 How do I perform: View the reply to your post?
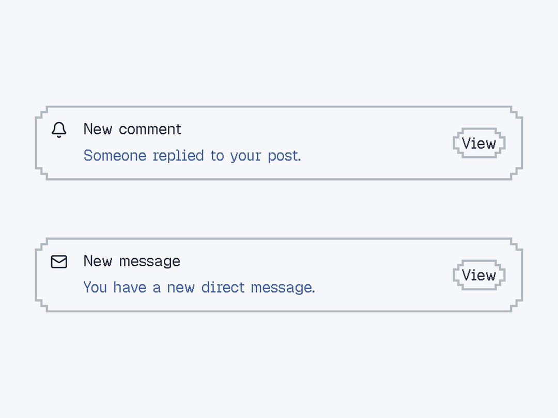click(x=479, y=143)
